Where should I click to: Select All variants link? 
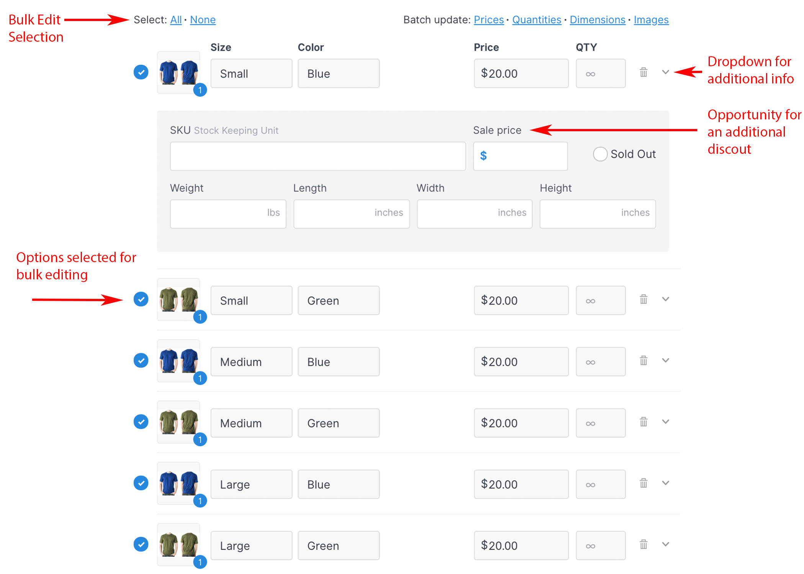pyautogui.click(x=176, y=20)
